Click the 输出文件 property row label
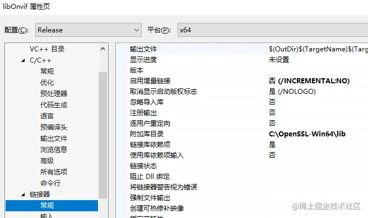368x218 pixels. tap(143, 49)
